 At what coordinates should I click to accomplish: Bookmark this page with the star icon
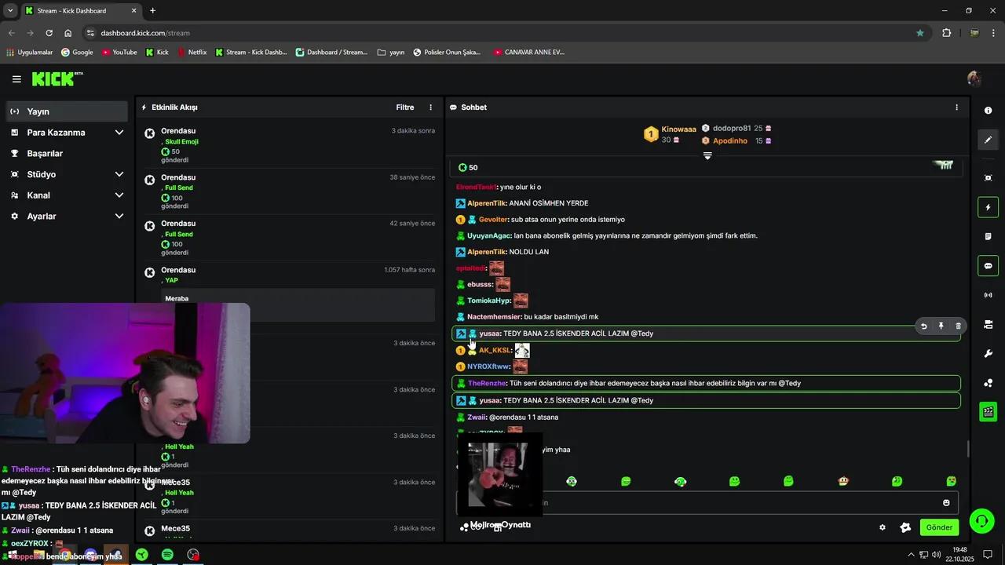[920, 33]
